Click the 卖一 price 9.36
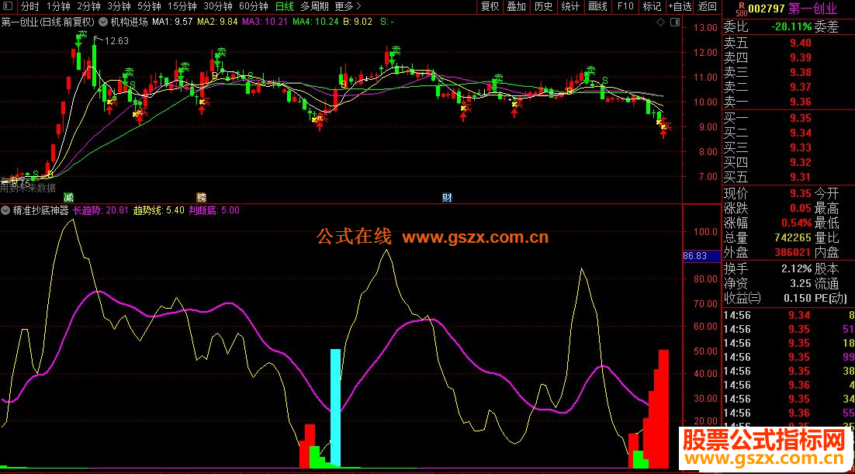This screenshot has width=855, height=474. tap(800, 102)
